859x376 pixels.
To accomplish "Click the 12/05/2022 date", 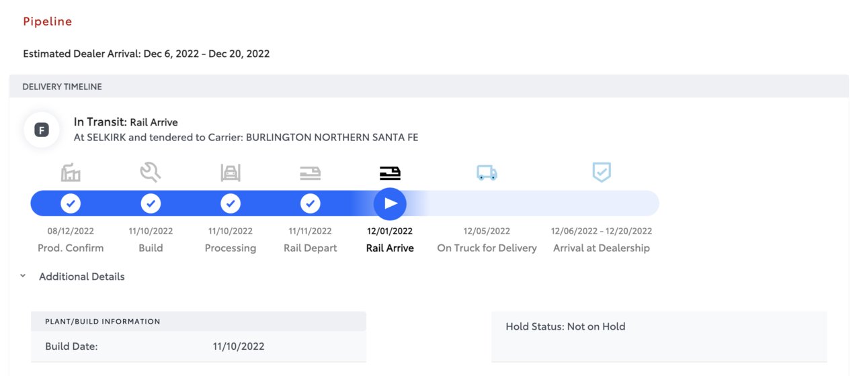I will pos(487,231).
